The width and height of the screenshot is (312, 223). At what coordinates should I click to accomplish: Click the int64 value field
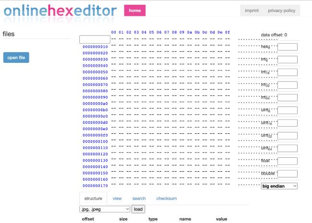pyautogui.click(x=288, y=97)
